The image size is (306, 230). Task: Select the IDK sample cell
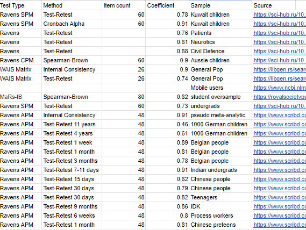click(220, 206)
